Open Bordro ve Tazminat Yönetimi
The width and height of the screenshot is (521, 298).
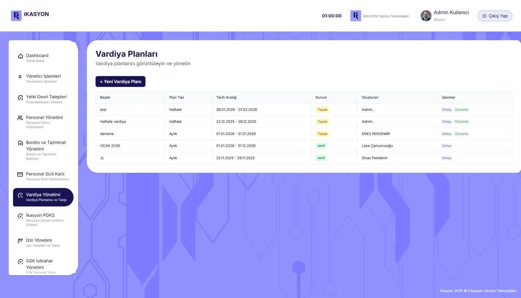pos(43,150)
